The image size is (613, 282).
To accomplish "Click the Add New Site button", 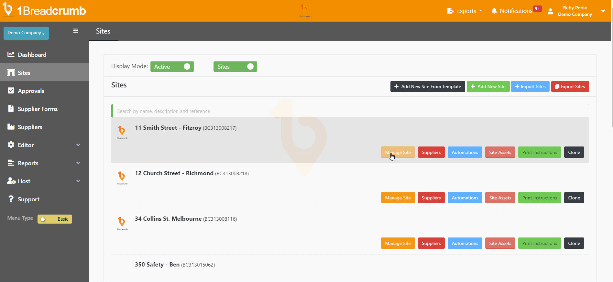I will click(488, 86).
